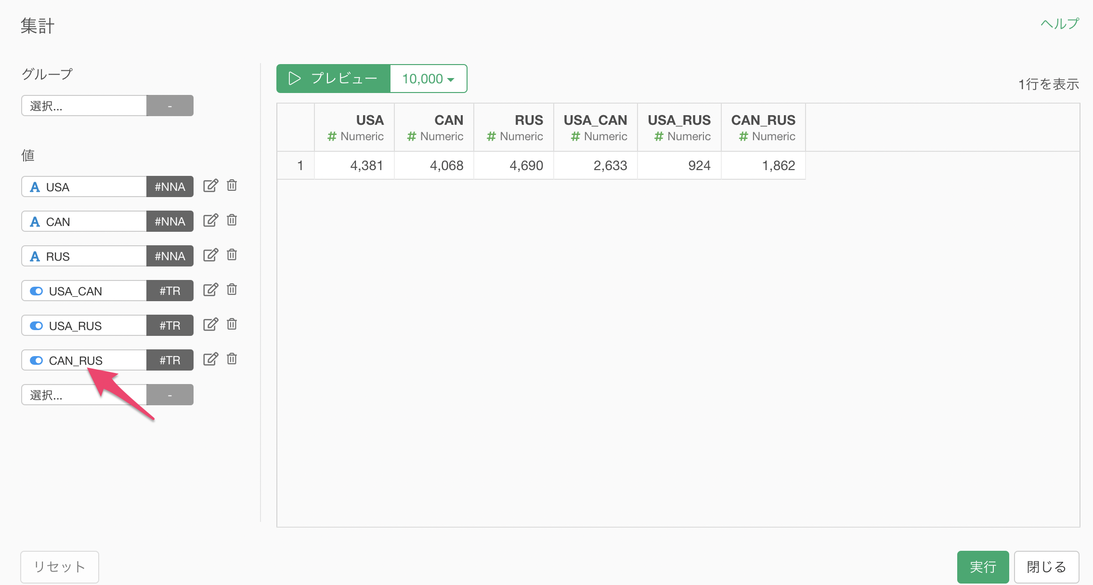The image size is (1093, 585).
Task: Delete the RUS value row
Action: click(x=232, y=255)
